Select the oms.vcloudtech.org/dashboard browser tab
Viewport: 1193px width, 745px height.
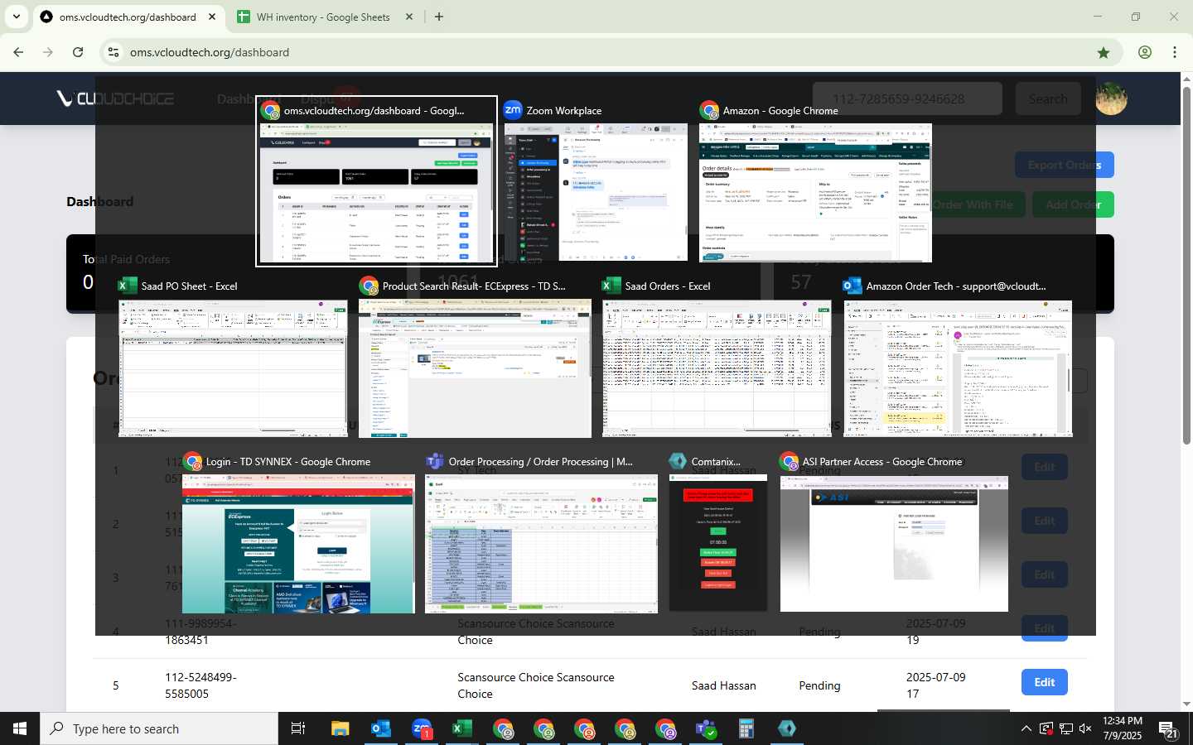click(x=128, y=17)
